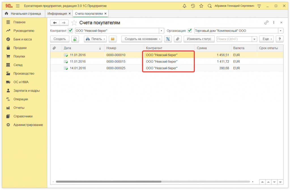Click the paperclip attached files button
This screenshot has width=290, height=190.
(x=178, y=39)
